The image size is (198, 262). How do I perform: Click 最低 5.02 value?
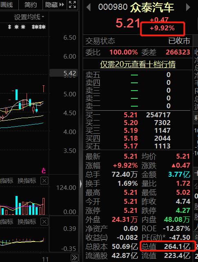[x=183, y=192]
